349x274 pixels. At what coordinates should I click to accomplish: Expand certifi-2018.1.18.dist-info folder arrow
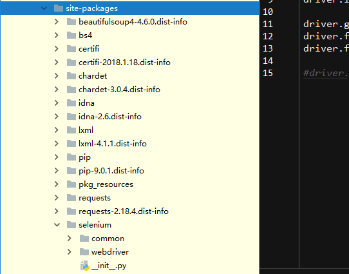[57, 63]
